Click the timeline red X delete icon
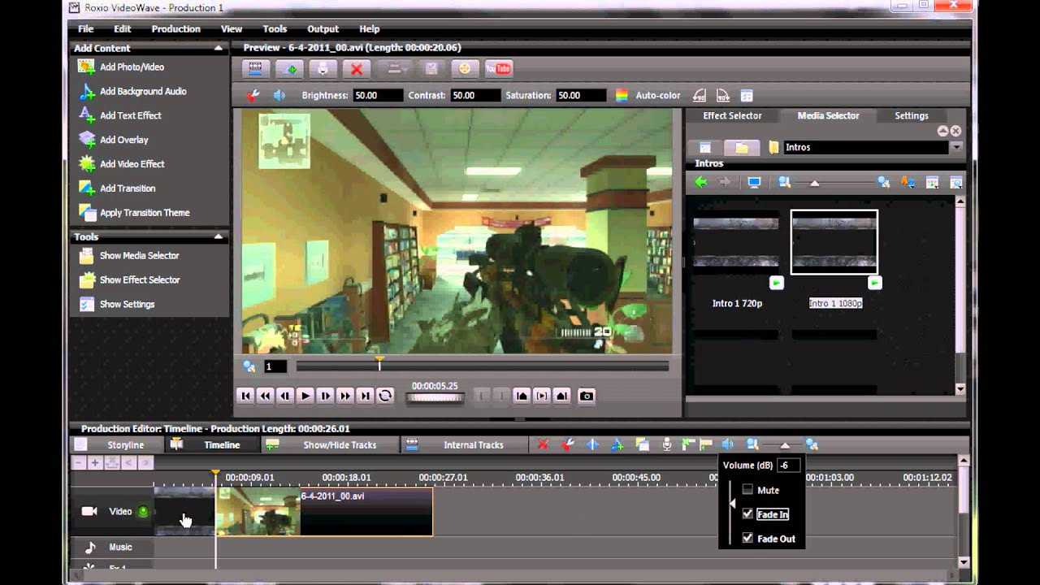 point(543,444)
